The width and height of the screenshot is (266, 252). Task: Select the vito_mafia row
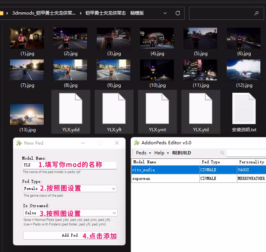[x=166, y=170]
